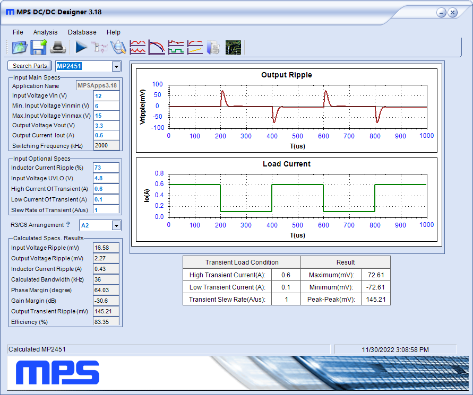Expand the R3/C6 Arrangement dropdown
473x395 pixels.
pyautogui.click(x=116, y=225)
